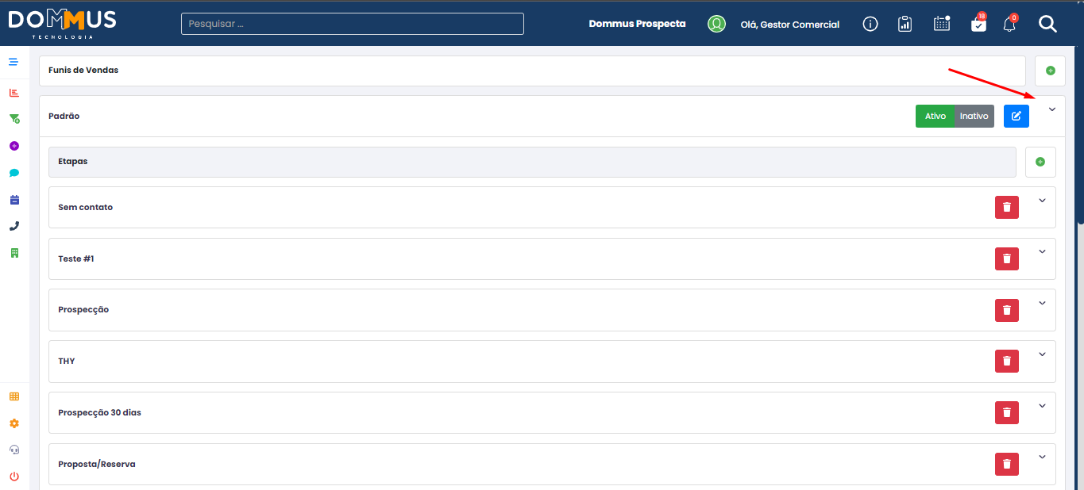Set Padrão funnel to Ativo
The image size is (1084, 490).
pos(935,116)
